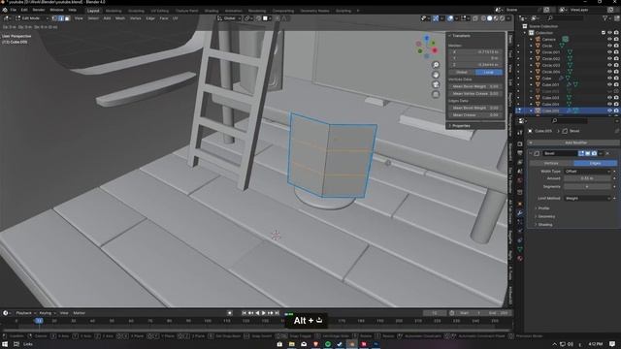The height and width of the screenshot is (349, 621).
Task: Select vertex select mode icon
Action: (x=54, y=18)
